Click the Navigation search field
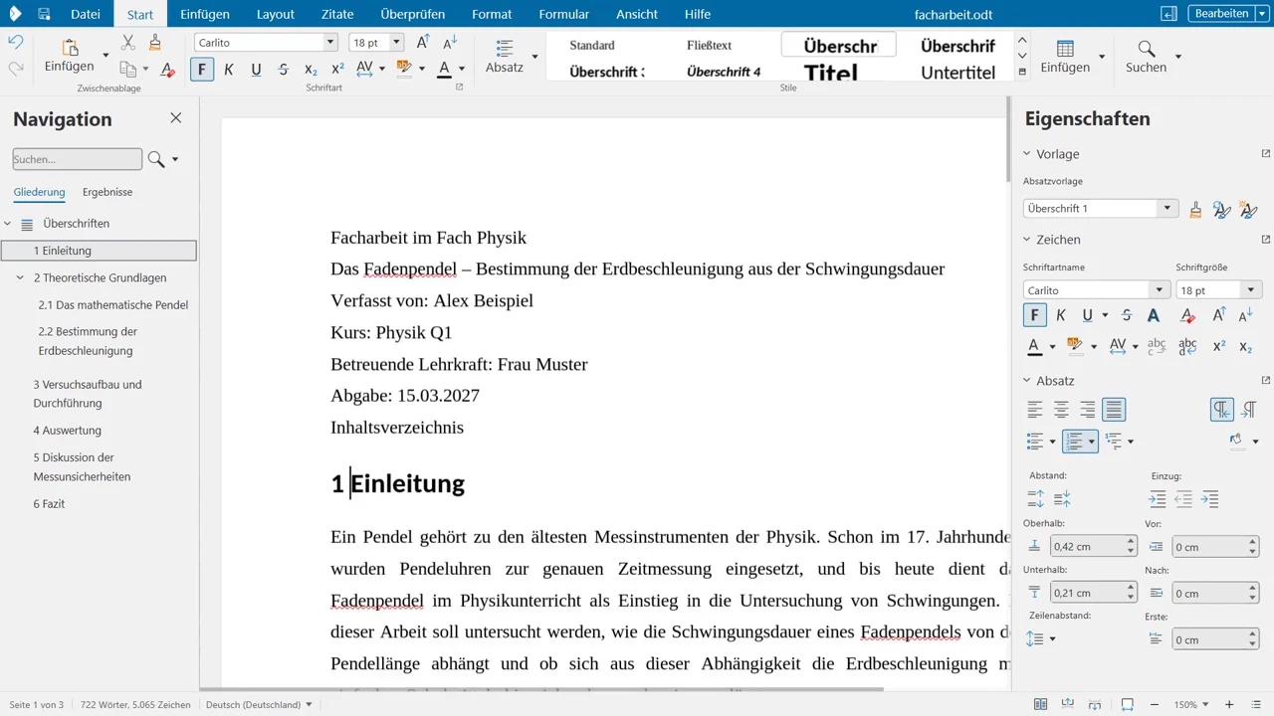1274x716 pixels. click(x=78, y=159)
